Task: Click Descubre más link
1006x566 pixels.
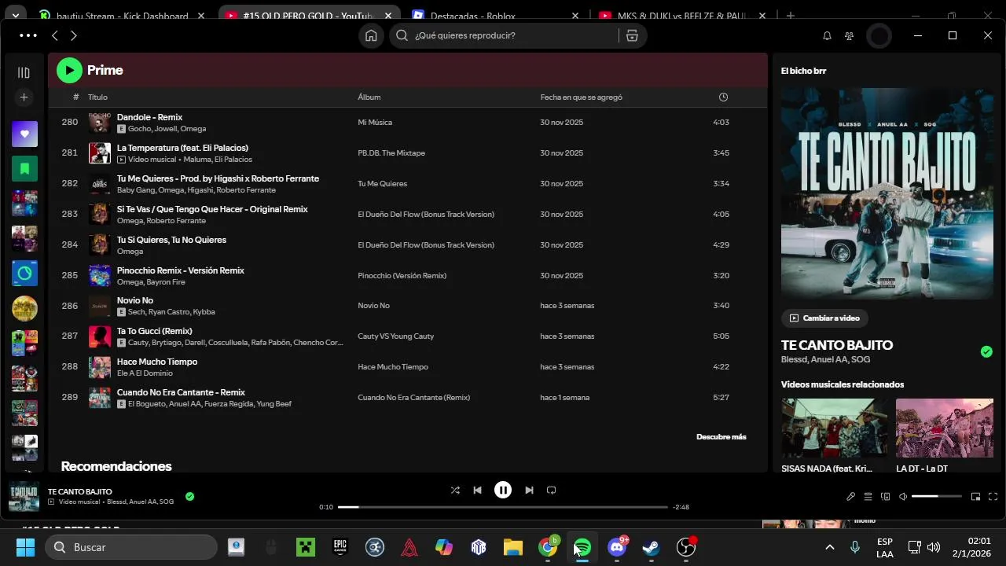Action: 721,437
